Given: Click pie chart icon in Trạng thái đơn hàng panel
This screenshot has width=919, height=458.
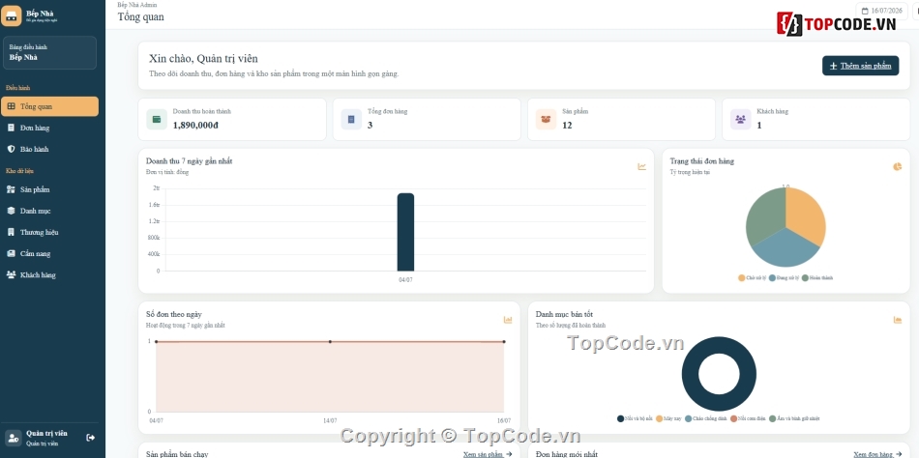Looking at the screenshot, I should (x=898, y=167).
